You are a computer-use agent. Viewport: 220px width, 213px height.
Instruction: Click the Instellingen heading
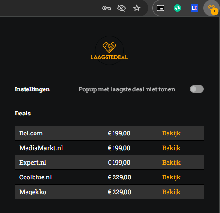32,89
